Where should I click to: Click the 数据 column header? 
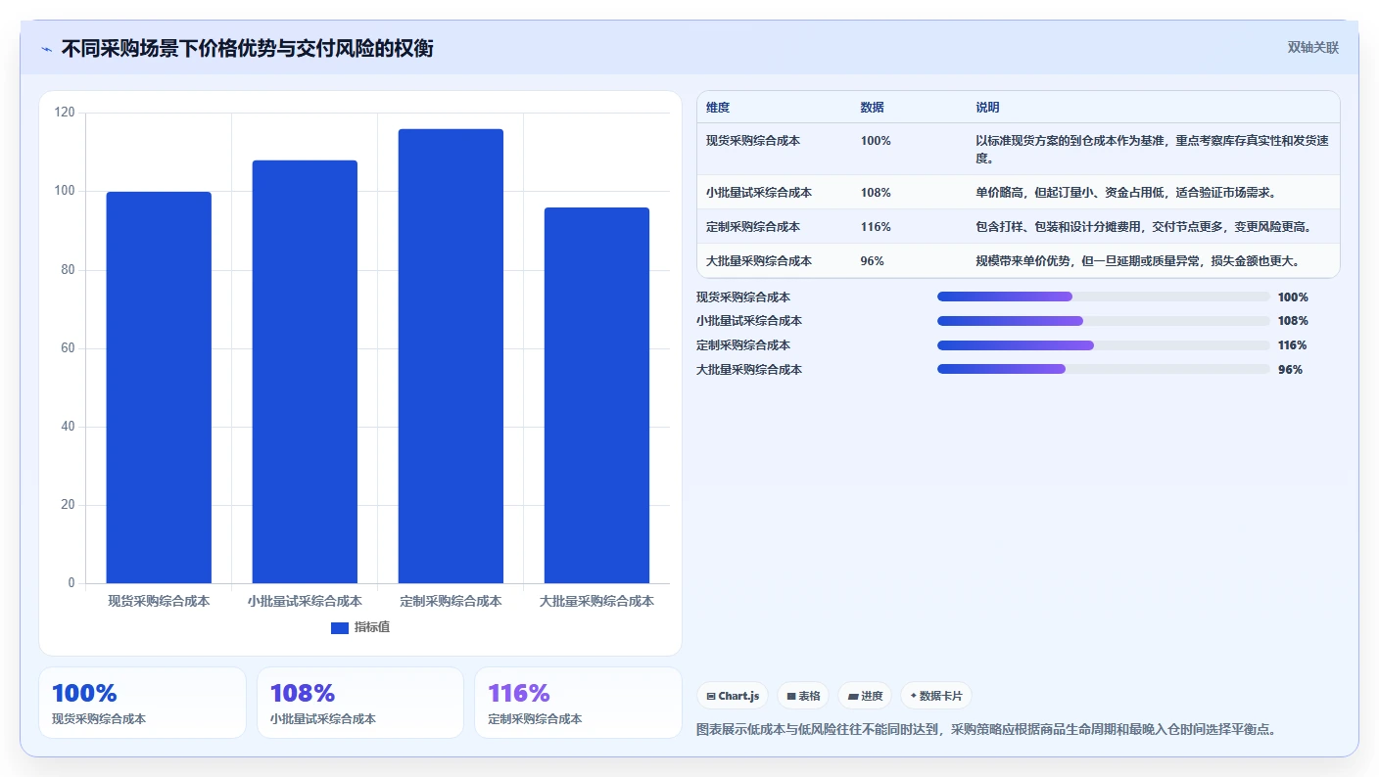(873, 108)
